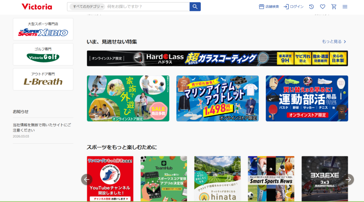Viewport: 364px width, 202px height.
Task: Open browsing history clock icon
Action: click(x=311, y=7)
